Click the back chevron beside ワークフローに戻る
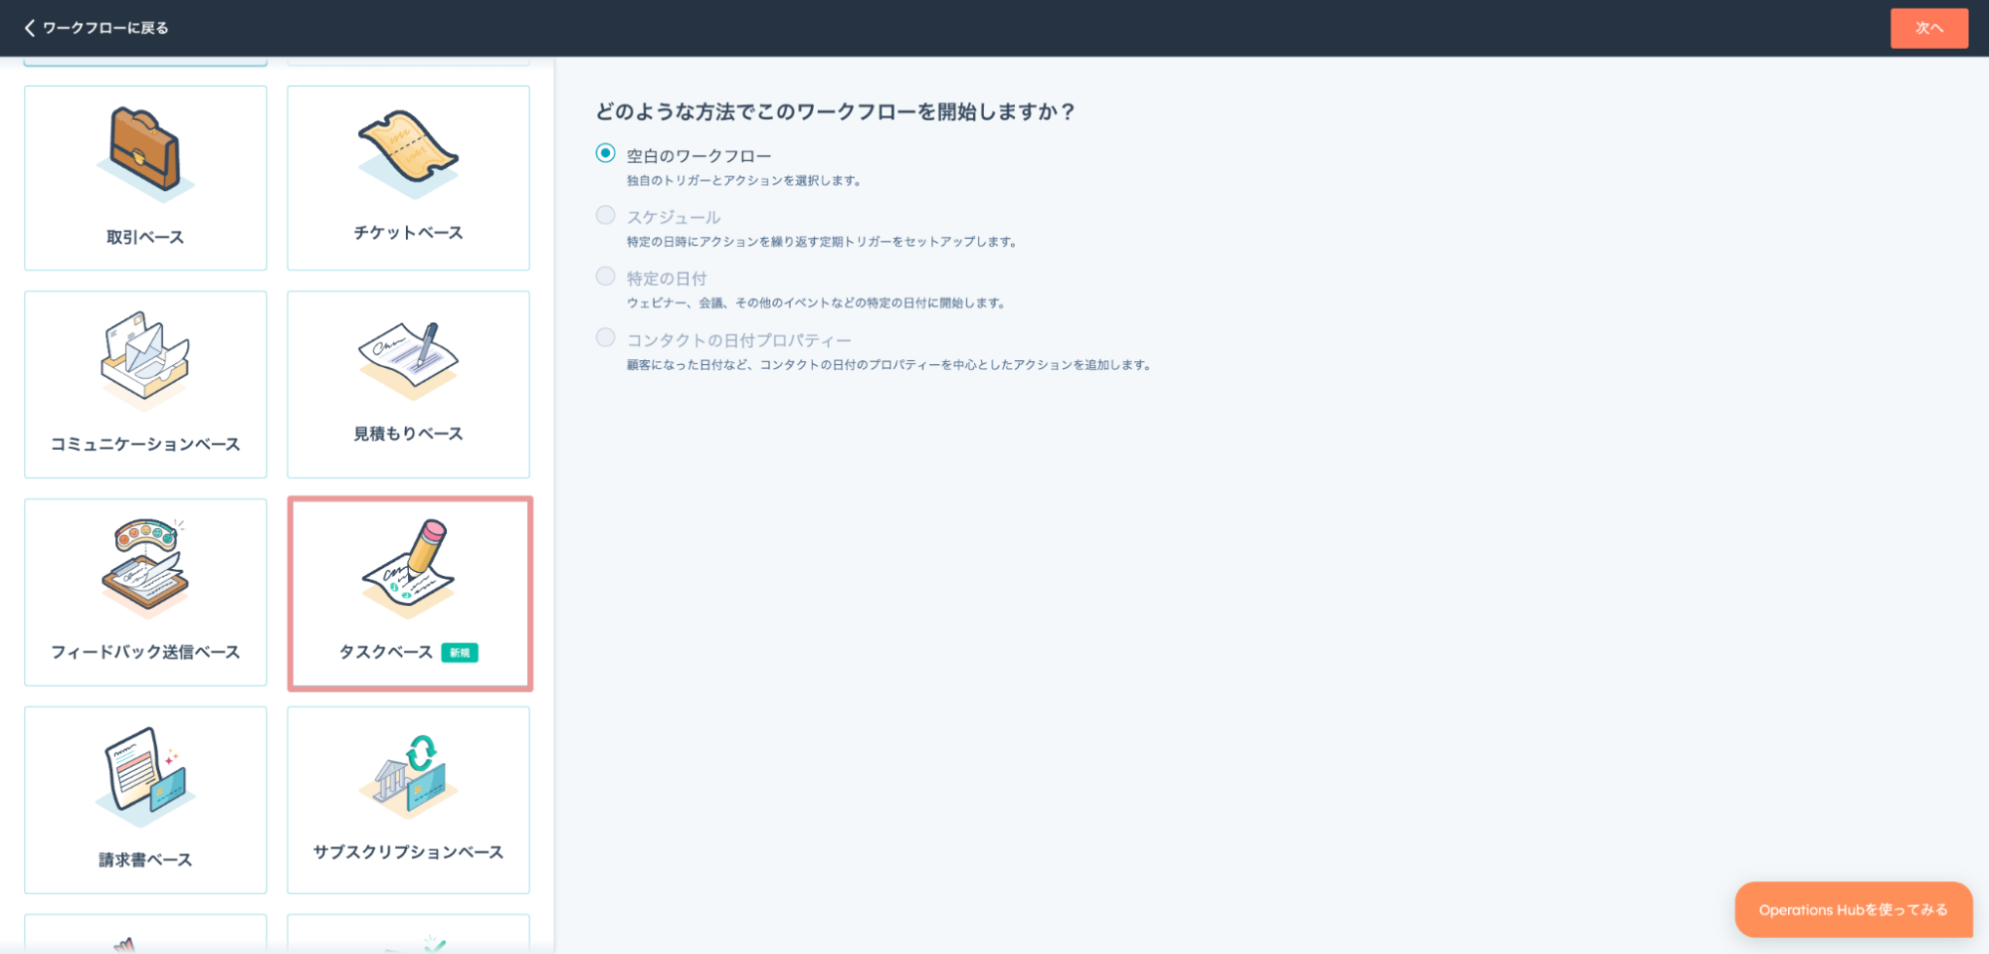Image resolution: width=1989 pixels, height=954 pixels. point(30,28)
